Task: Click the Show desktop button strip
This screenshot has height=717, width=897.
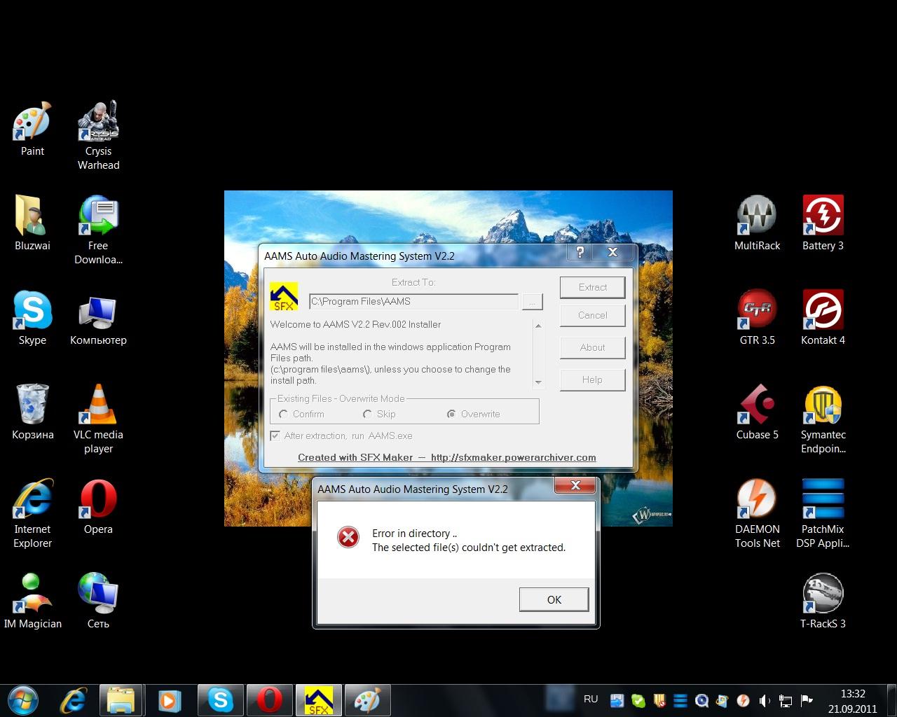Action: [891, 701]
